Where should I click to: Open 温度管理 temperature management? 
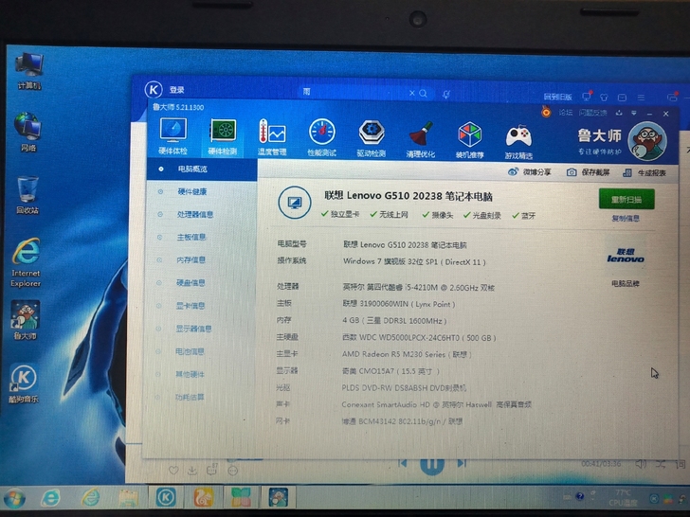pyautogui.click(x=272, y=137)
